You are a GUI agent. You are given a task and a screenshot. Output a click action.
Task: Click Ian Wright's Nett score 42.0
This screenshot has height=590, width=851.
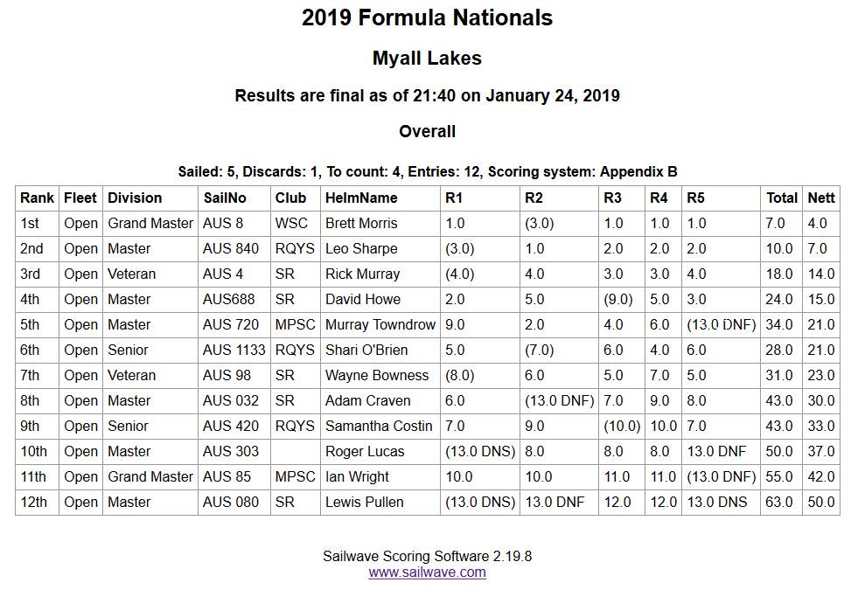point(817,477)
